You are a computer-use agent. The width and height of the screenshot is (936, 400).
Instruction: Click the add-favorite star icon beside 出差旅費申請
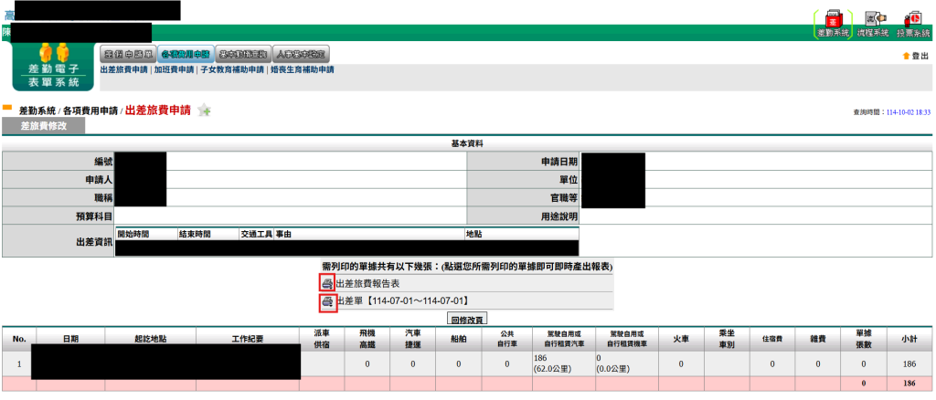(x=205, y=111)
